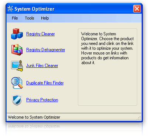Image resolution: width=166 pixels, height=140 pixels.
Task: Open the File menu
Action: [15, 18]
